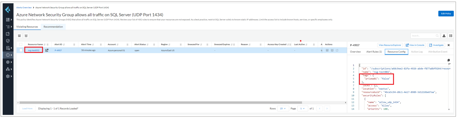Open the P-4907 alert ID link
The height and width of the screenshot is (118, 457).
[58, 50]
